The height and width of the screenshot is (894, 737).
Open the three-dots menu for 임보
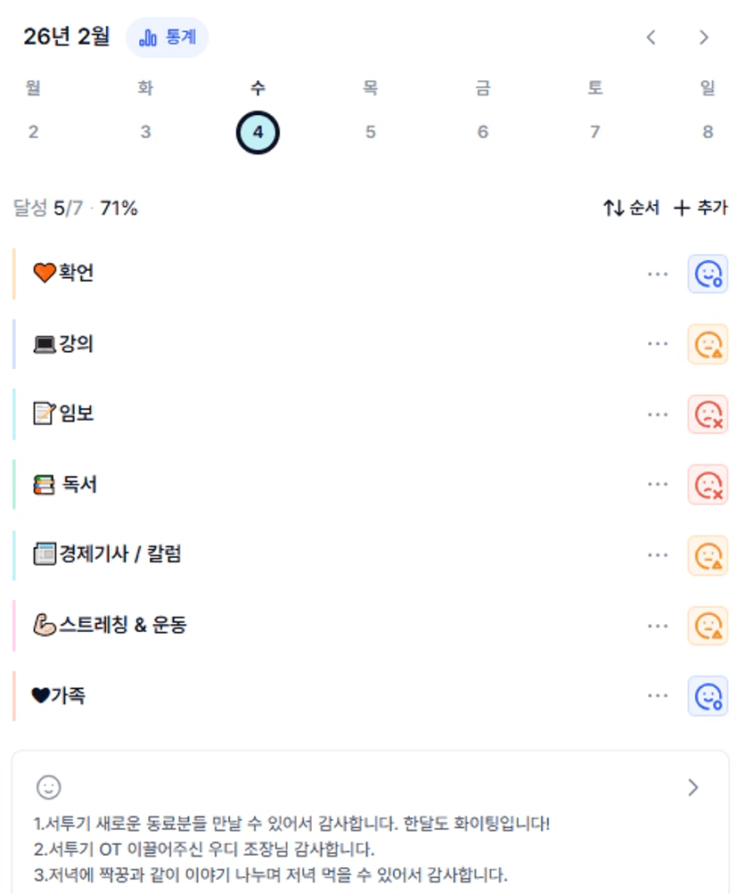(x=658, y=414)
